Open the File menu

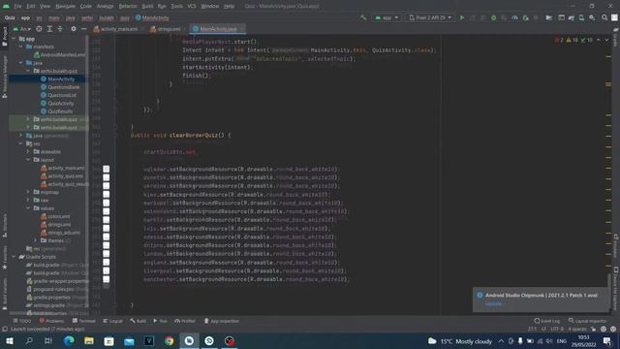(17, 6)
